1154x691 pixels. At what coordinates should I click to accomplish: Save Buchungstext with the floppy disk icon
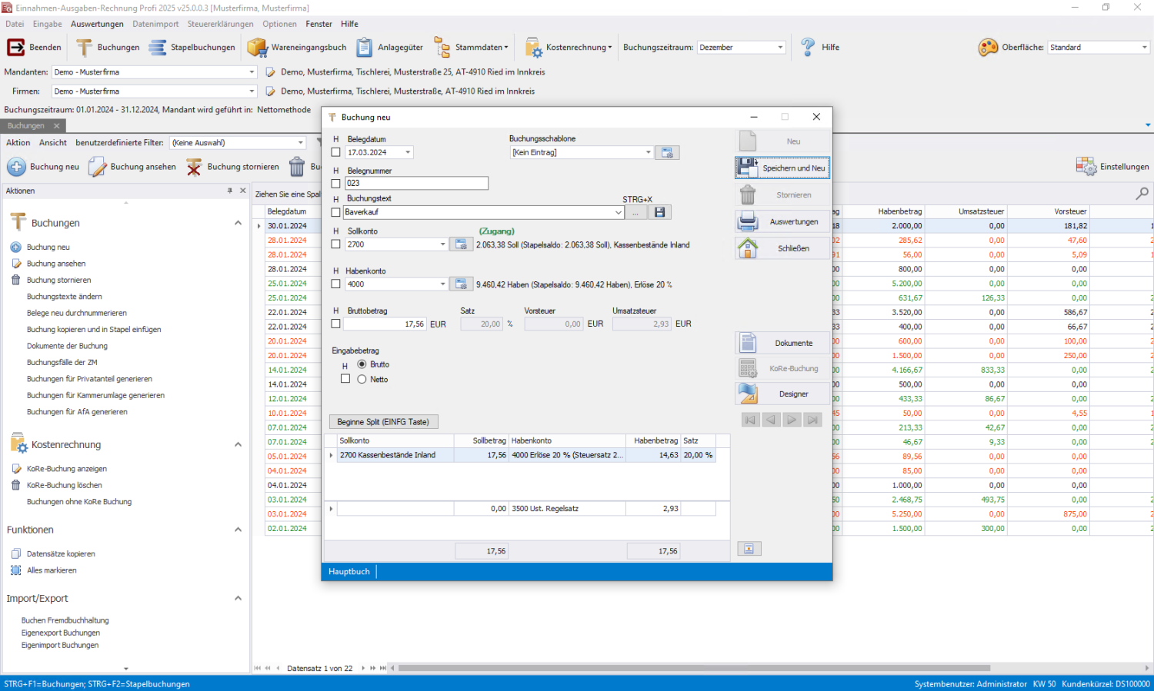tap(659, 212)
